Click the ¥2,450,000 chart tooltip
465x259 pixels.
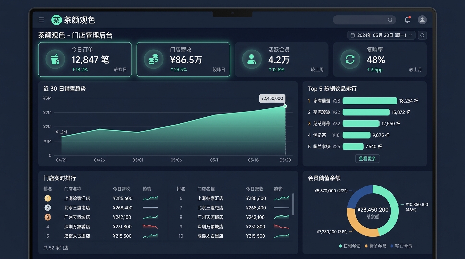(272, 98)
